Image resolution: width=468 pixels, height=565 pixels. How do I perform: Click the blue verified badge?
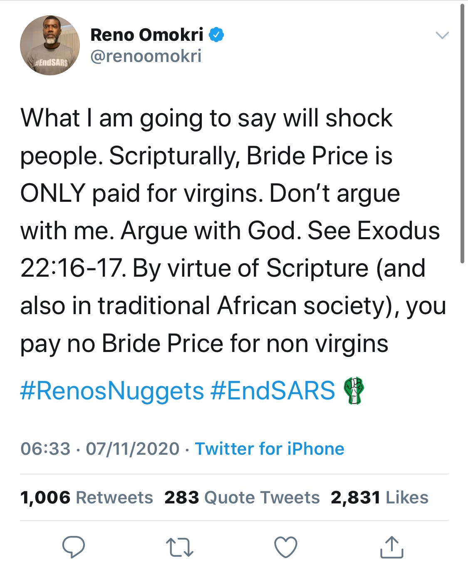[216, 35]
